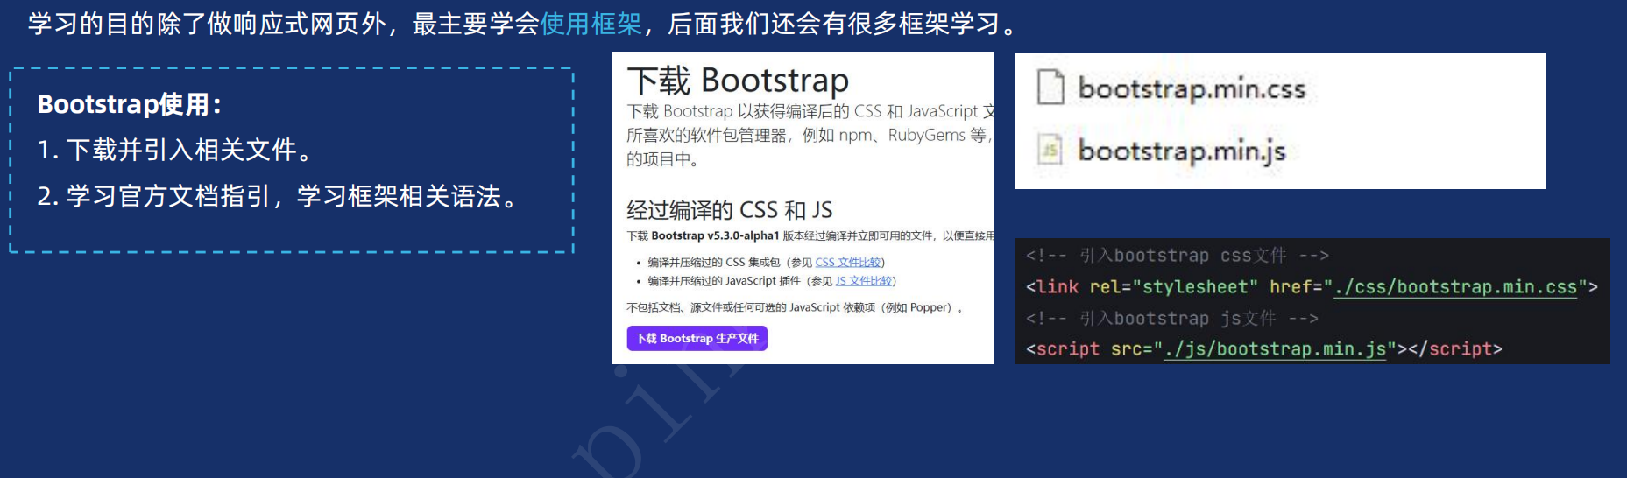Click the line 1. 下载并引入相关文件。

tap(176, 150)
